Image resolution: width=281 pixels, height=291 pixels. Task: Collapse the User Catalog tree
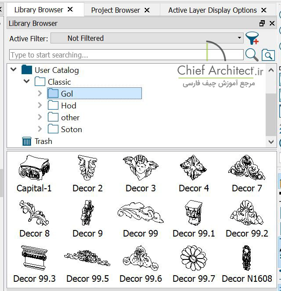[x=14, y=70]
